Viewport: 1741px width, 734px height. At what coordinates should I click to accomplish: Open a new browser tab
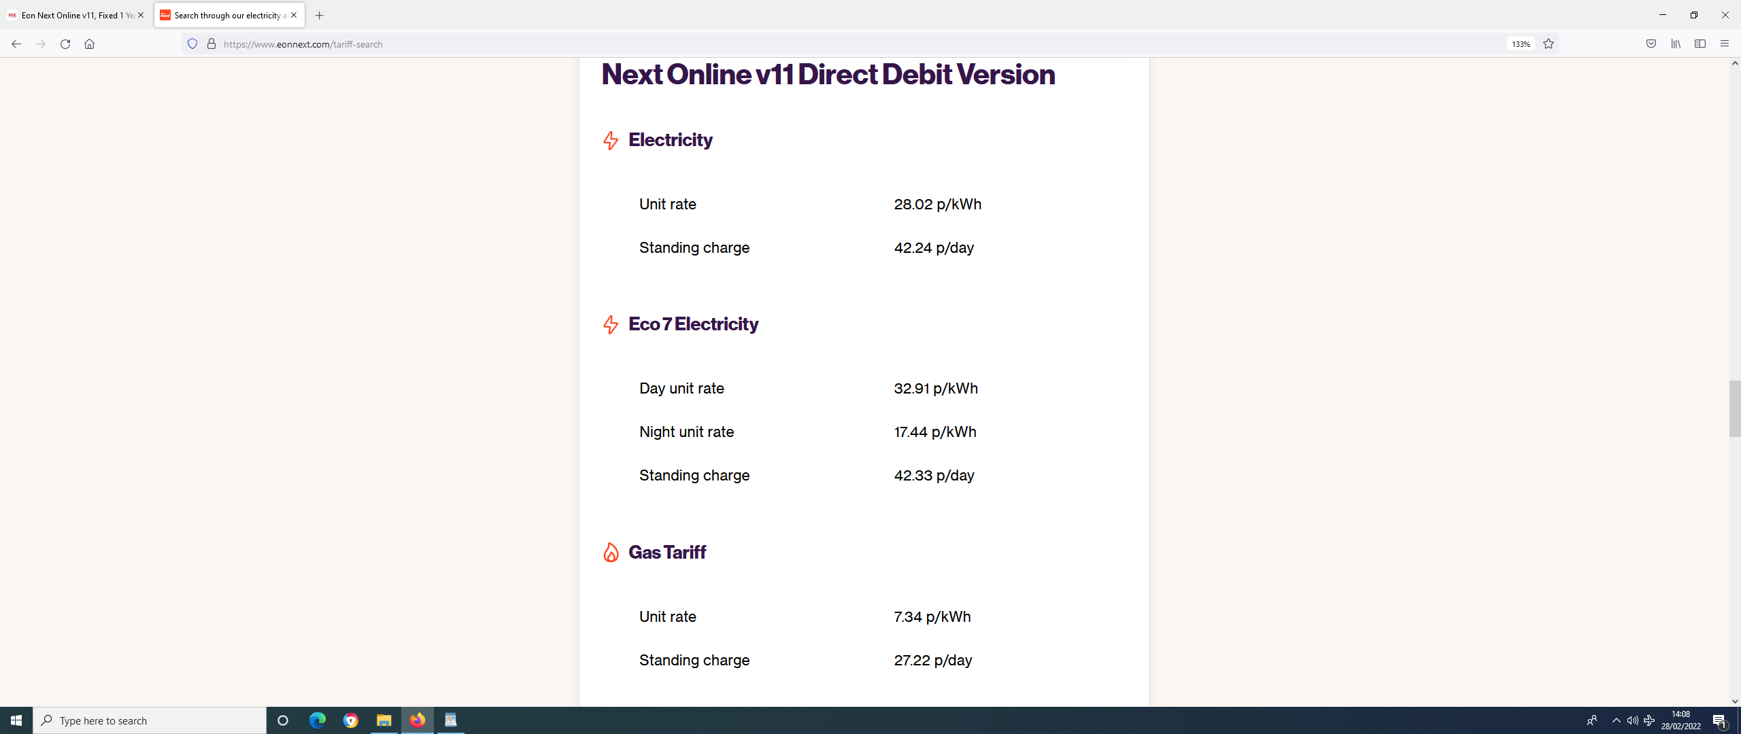(x=320, y=15)
